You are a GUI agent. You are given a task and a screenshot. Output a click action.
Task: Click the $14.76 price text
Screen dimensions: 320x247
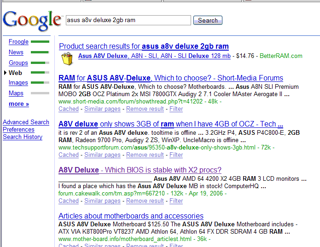tap(245, 56)
